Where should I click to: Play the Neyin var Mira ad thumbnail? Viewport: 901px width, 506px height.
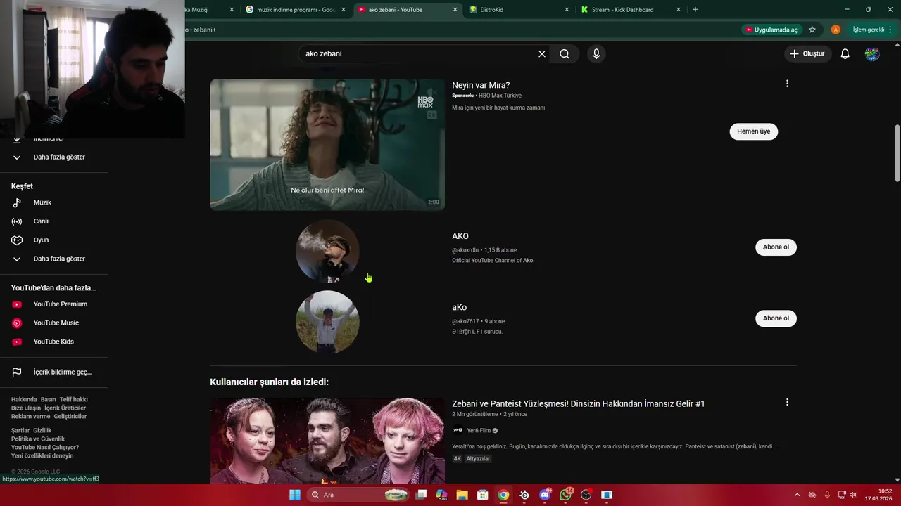pos(327,144)
